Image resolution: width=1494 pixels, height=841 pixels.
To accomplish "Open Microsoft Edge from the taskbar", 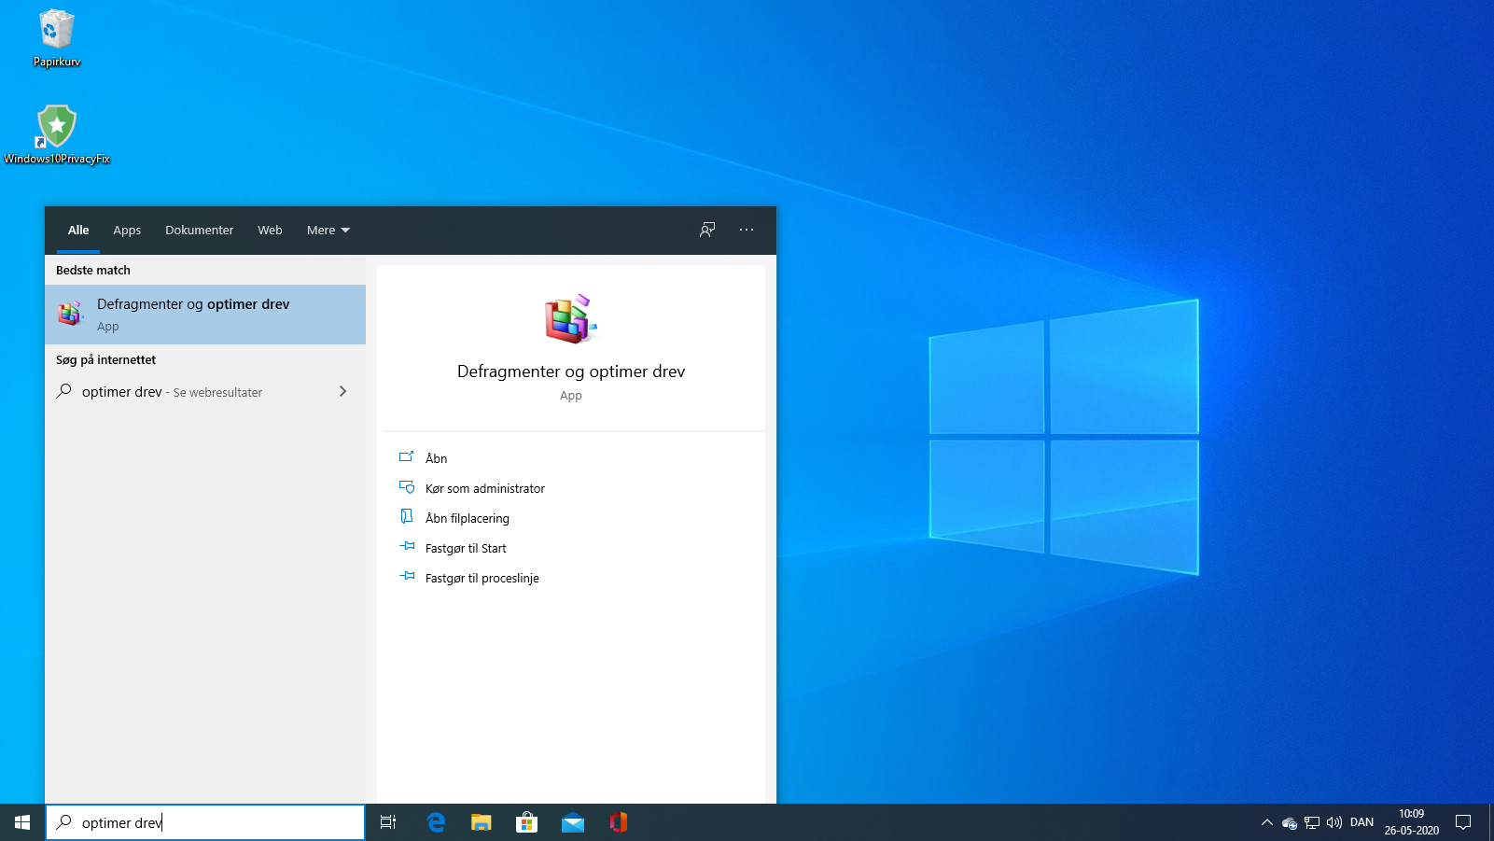I will 436,822.
